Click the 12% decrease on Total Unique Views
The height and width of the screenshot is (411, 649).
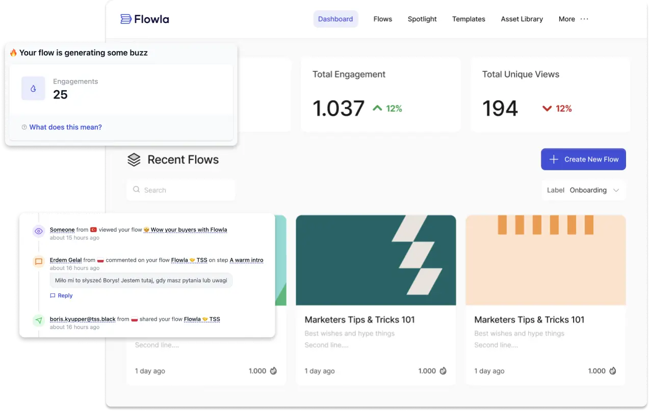pos(564,108)
